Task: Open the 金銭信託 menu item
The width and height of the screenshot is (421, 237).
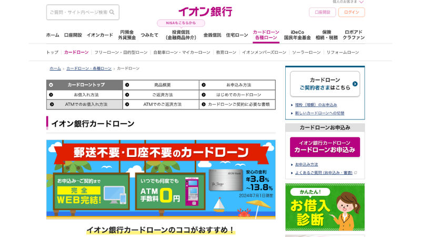Action: 212,35
